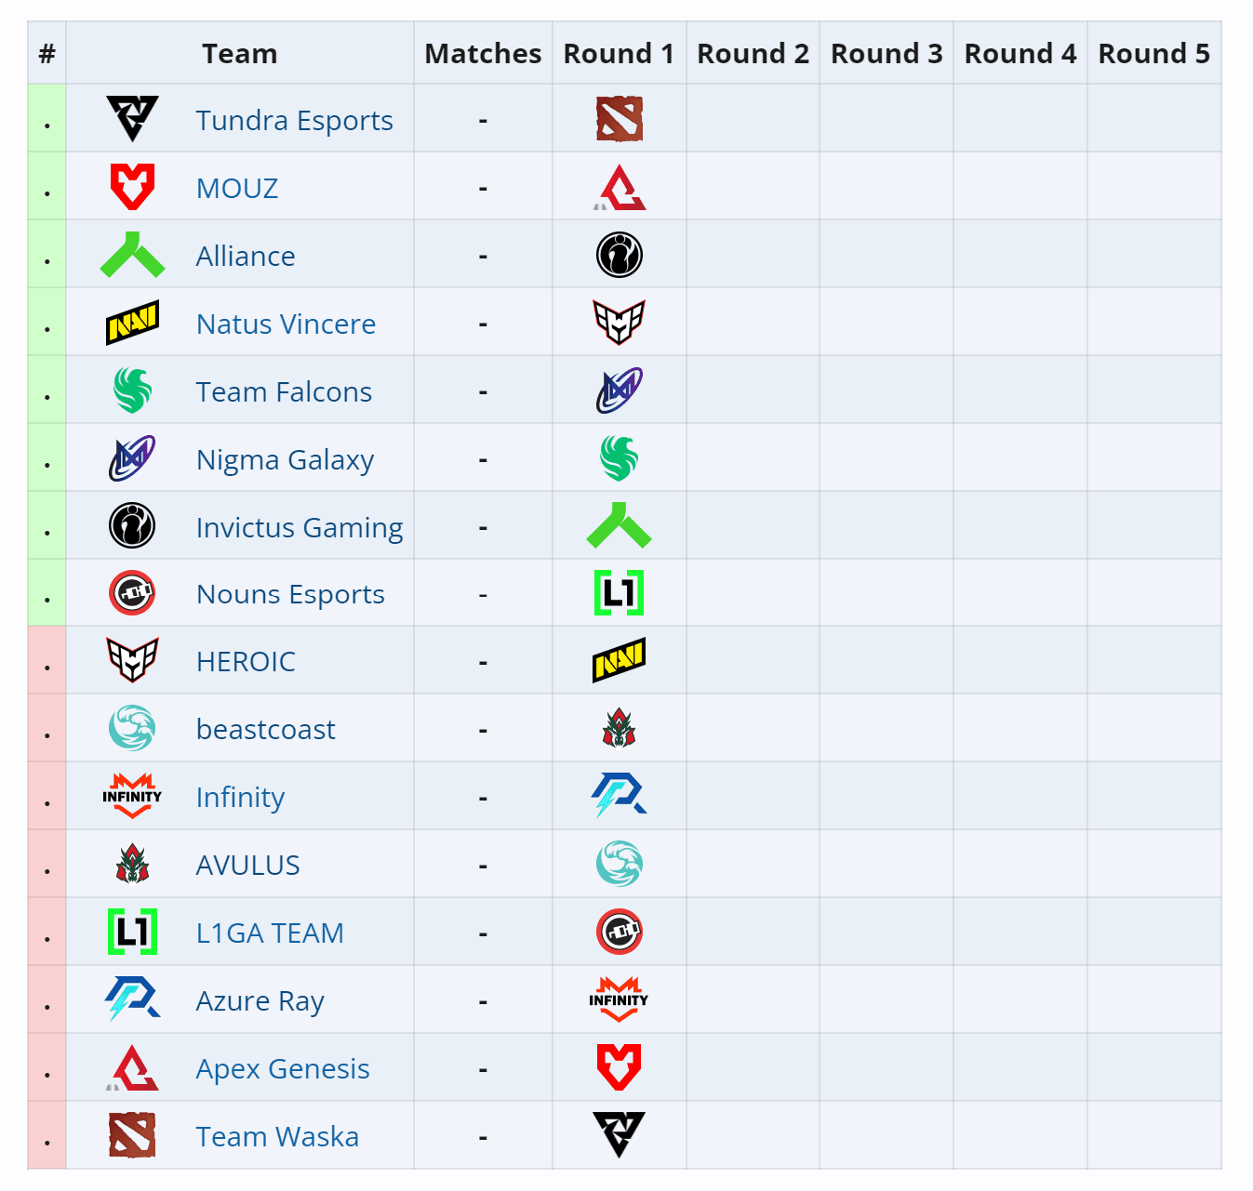
Task: Click the Tundra Esports team logo
Action: pyautogui.click(x=131, y=118)
